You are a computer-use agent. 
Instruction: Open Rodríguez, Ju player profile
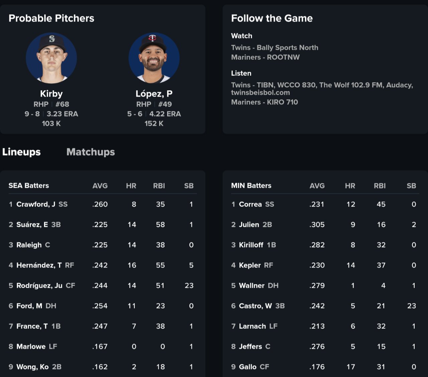(39, 286)
